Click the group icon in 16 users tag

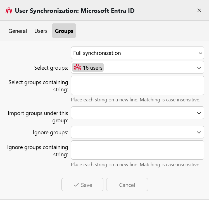[77, 67]
